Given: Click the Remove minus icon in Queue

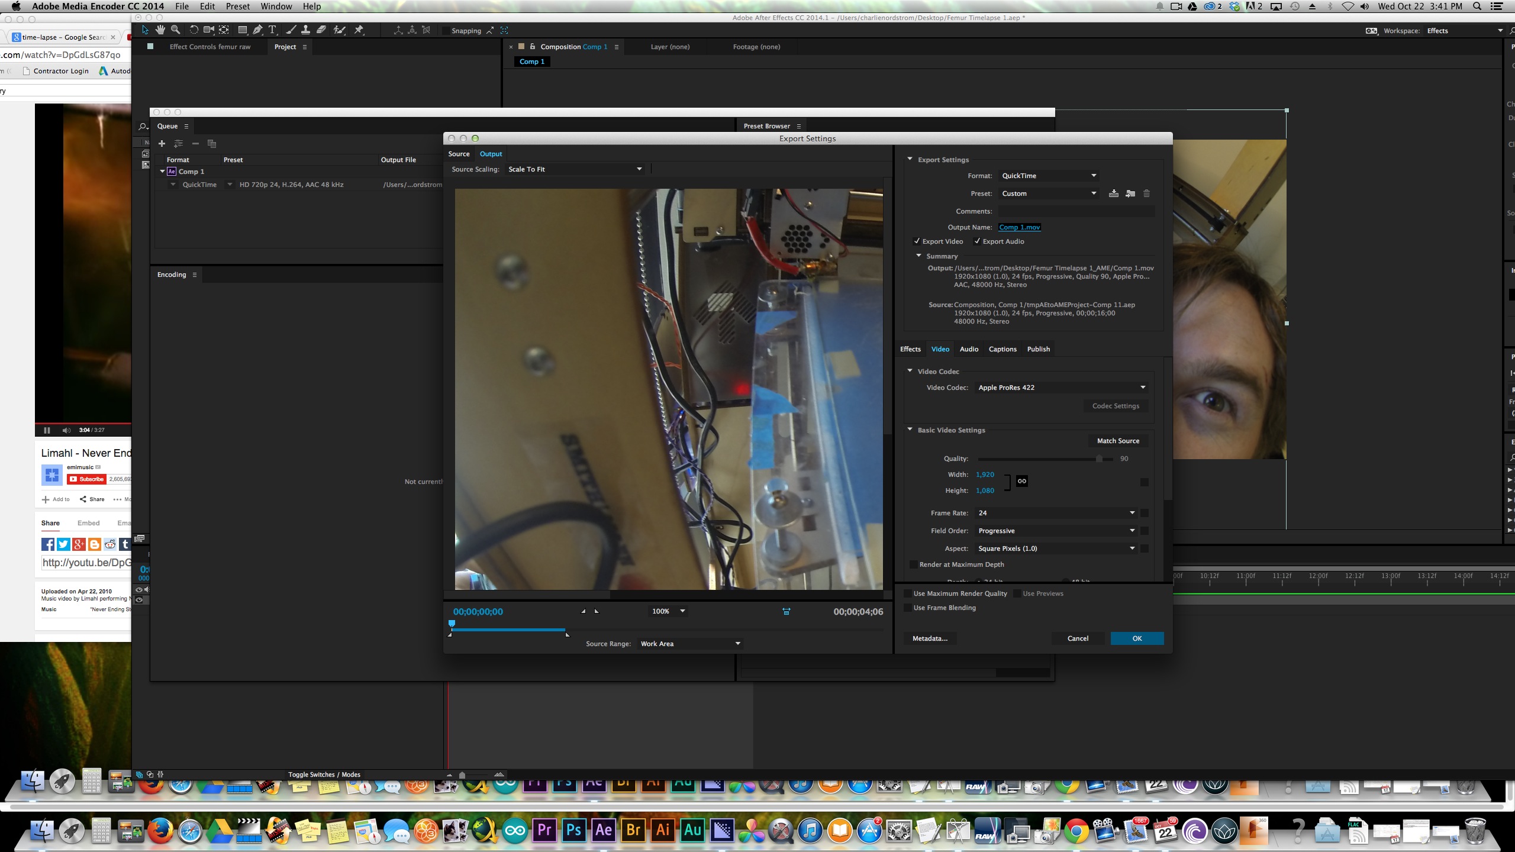Looking at the screenshot, I should click(x=195, y=144).
